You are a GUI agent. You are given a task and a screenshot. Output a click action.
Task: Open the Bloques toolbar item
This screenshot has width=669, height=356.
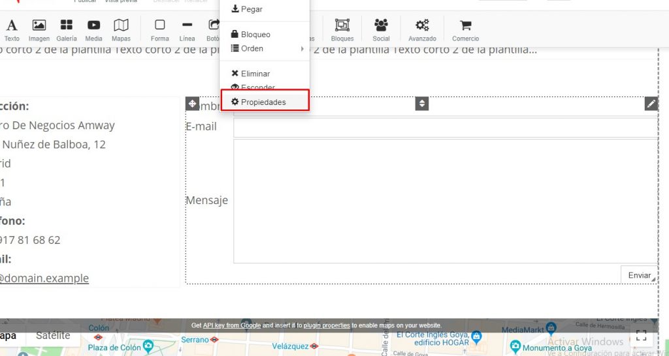coord(342,29)
